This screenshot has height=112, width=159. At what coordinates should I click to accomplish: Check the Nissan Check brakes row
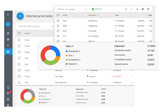(x=58, y=31)
